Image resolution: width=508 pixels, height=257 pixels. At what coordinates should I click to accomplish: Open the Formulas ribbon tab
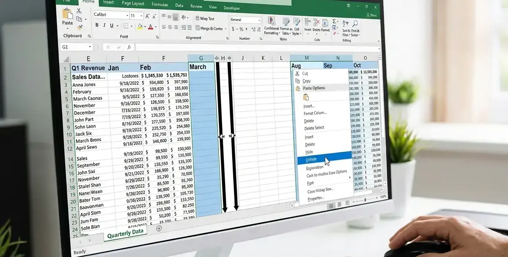pos(160,5)
